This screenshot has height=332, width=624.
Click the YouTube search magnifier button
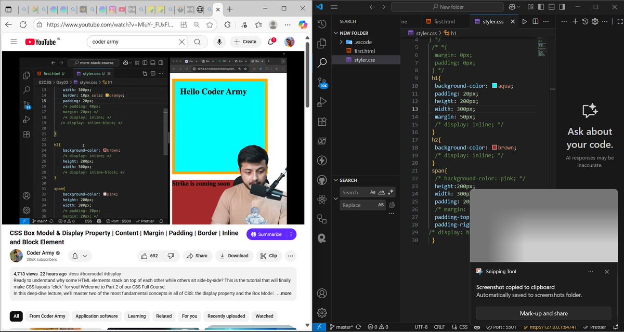pos(198,42)
